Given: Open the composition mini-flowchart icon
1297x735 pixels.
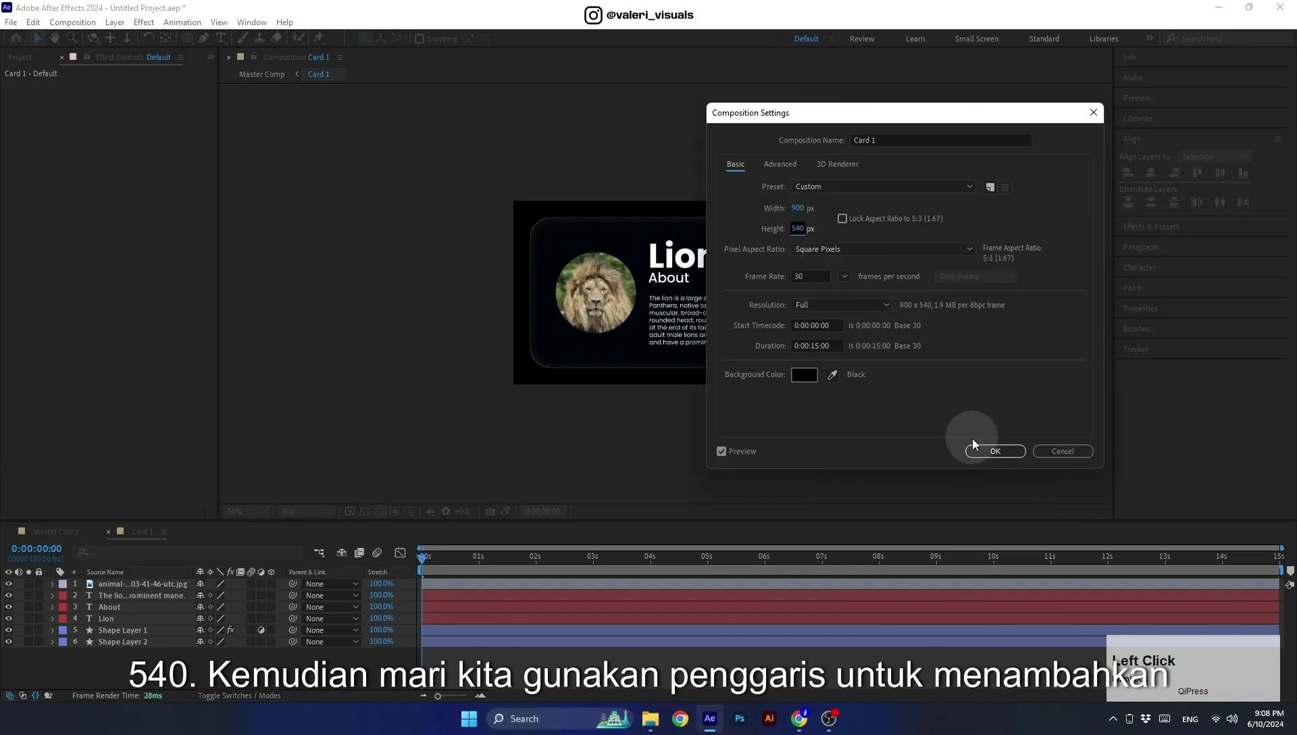Looking at the screenshot, I should pyautogui.click(x=319, y=553).
